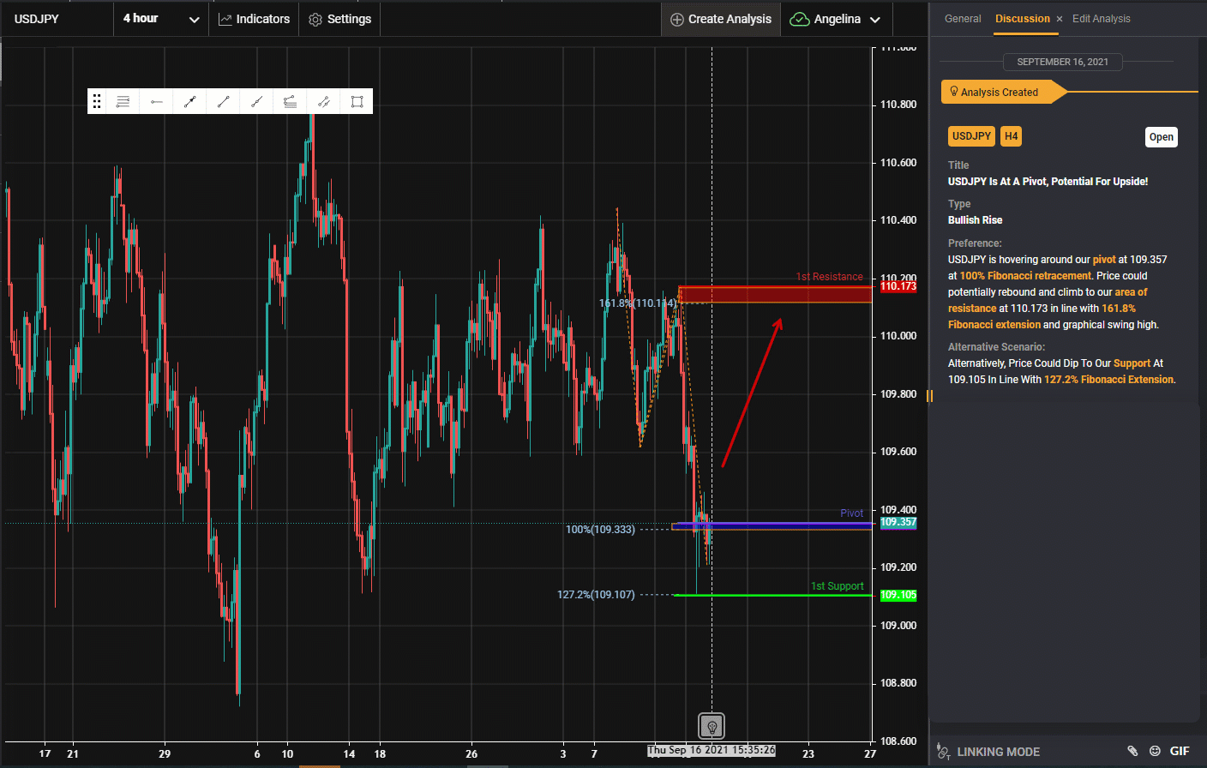Click the USDJPY symbol selector
1207x768 pixels.
[x=37, y=19]
